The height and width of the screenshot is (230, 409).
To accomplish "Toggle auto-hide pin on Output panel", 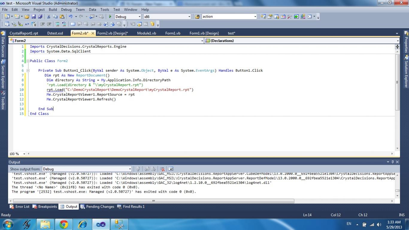I will [393, 162].
